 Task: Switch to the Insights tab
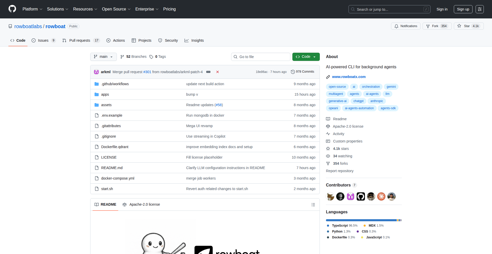[x=194, y=40]
